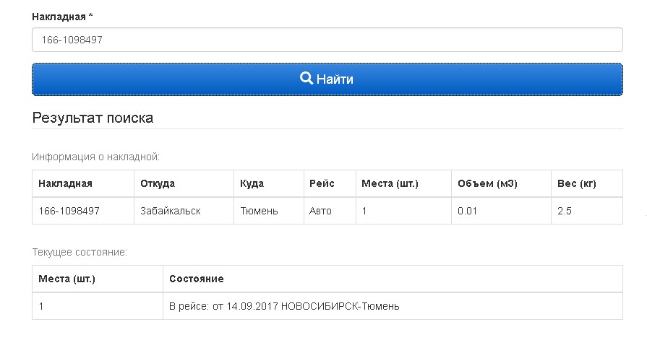The height and width of the screenshot is (340, 647).
Task: Click waybill number 166-1098497 table cell
Action: 69,211
